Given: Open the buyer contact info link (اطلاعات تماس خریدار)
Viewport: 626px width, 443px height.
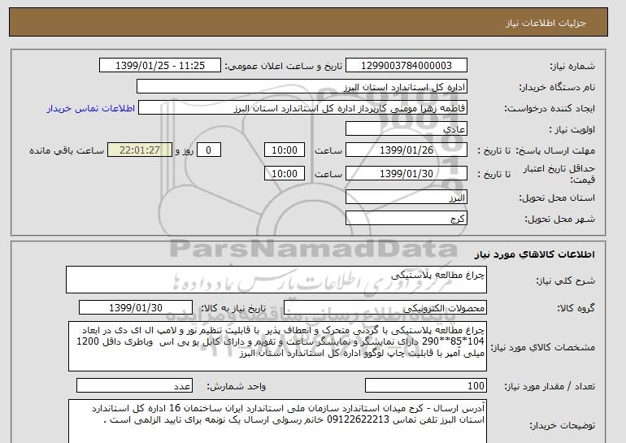Looking at the screenshot, I should coord(91,109).
